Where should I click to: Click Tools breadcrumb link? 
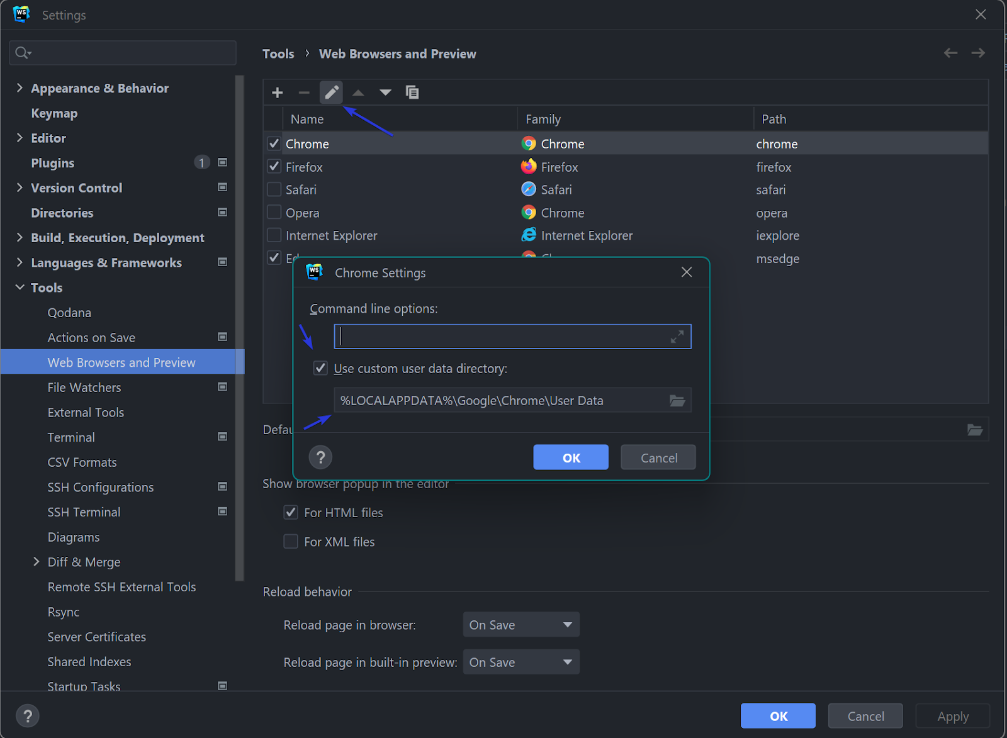pyautogui.click(x=278, y=53)
